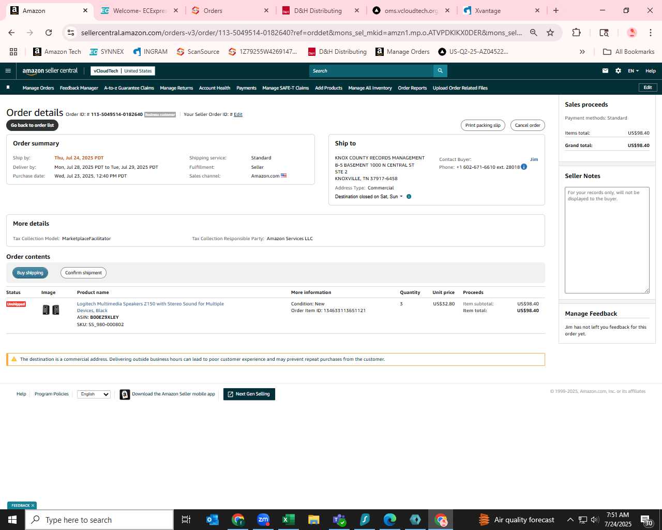662x530 pixels.
Task: Switch to the Welcome- ECExpress tab
Action: click(x=140, y=10)
